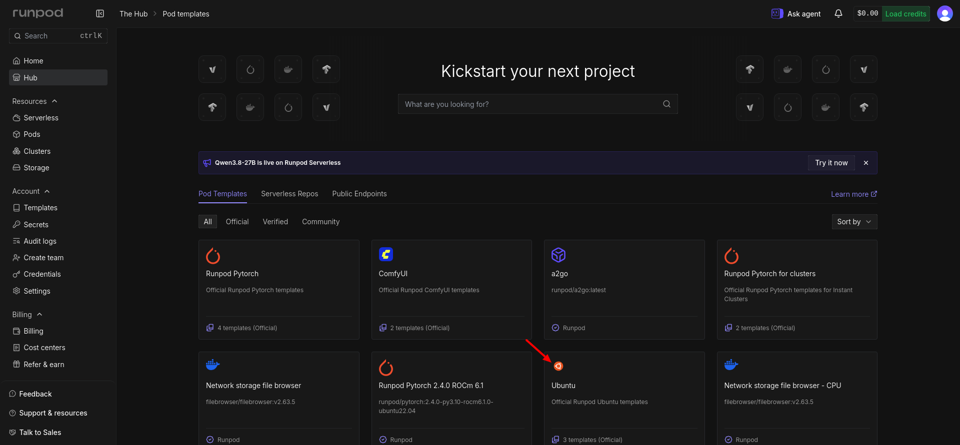The height and width of the screenshot is (445, 960).
Task: Click the Clusters icon in sidebar
Action: click(16, 151)
